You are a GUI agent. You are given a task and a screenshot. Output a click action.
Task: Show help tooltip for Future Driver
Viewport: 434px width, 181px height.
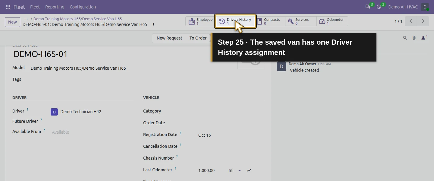point(41,120)
